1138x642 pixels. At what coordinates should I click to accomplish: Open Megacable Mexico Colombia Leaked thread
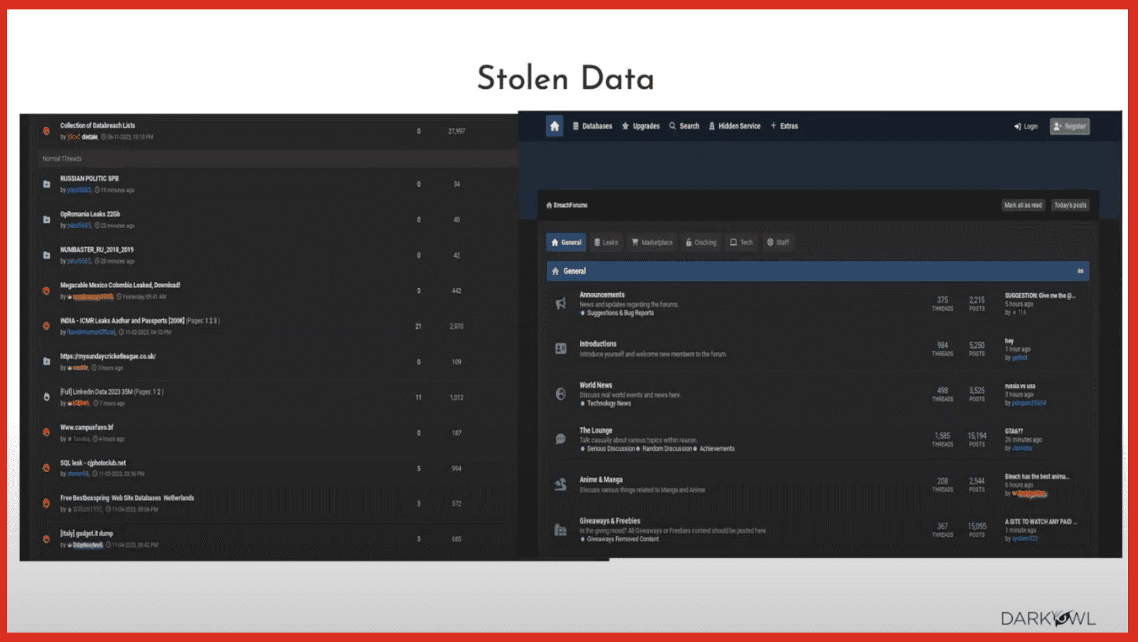[120, 285]
